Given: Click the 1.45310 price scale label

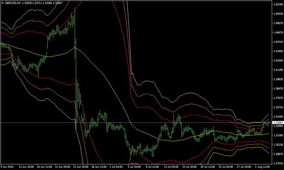Looking at the screenshot, I should tap(278, 42).
